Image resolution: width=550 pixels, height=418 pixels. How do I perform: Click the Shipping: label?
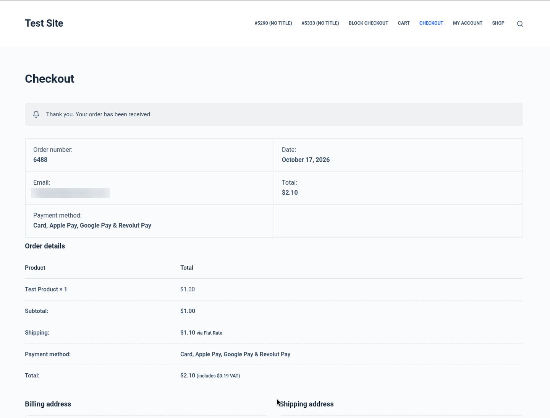[37, 333]
